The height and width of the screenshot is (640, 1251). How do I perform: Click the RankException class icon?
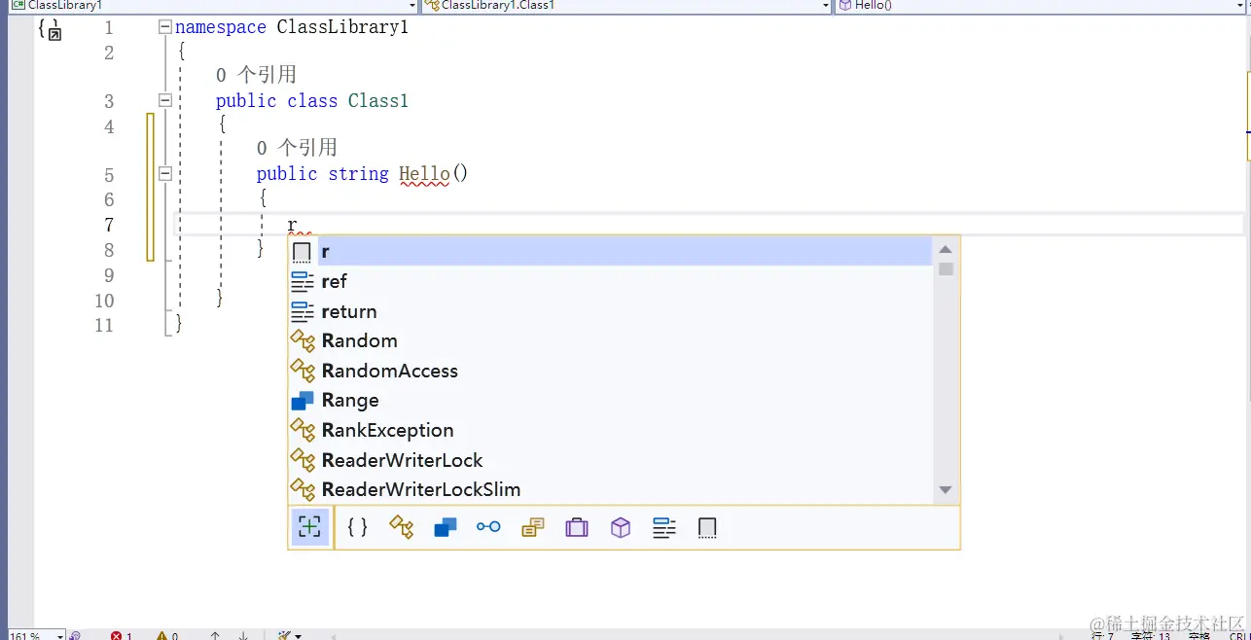pyautogui.click(x=304, y=430)
